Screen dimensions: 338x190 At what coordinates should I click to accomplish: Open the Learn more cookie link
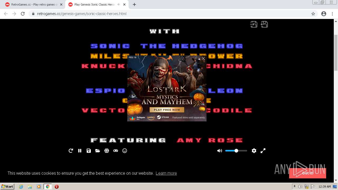point(166,173)
